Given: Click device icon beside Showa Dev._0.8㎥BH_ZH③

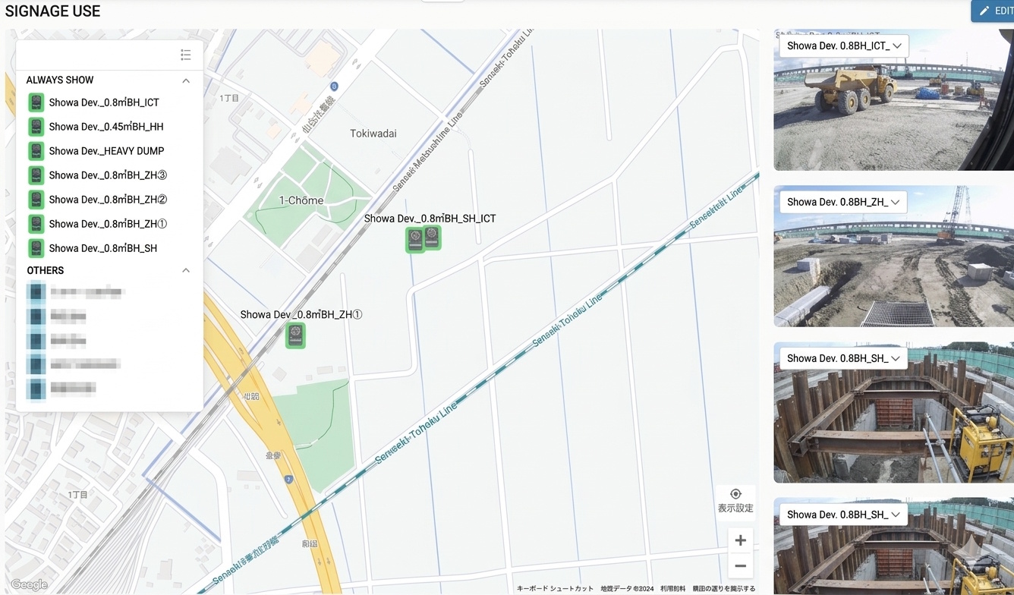Looking at the screenshot, I should click(x=36, y=175).
